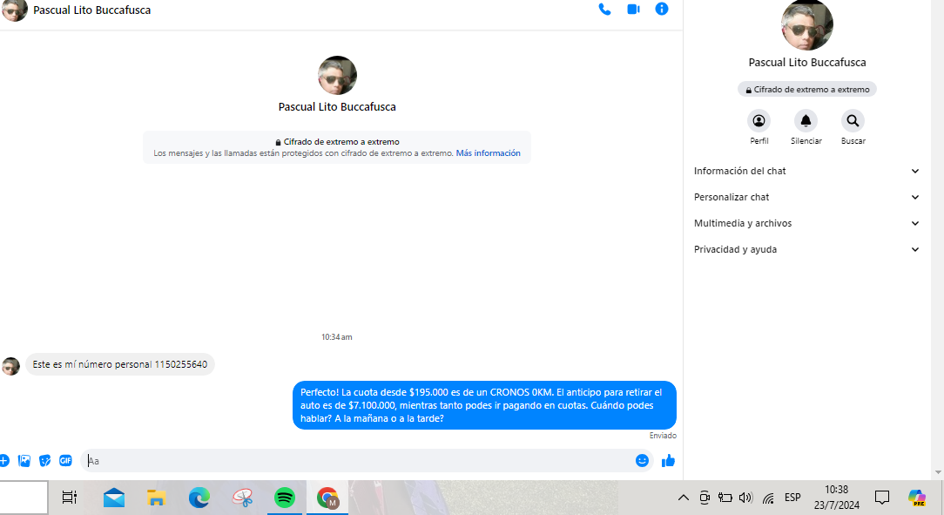This screenshot has width=944, height=515.
Task: Click the name in the right info panel
Action: point(806,63)
